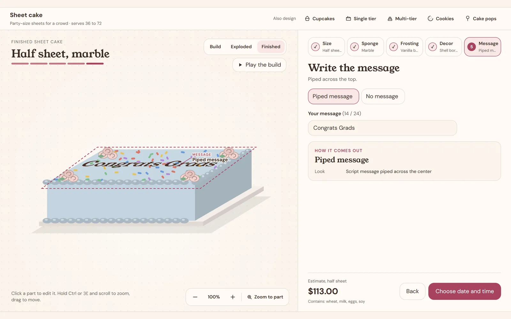Open the Sponge step tab
This screenshot has height=319, width=511.
point(365,47)
